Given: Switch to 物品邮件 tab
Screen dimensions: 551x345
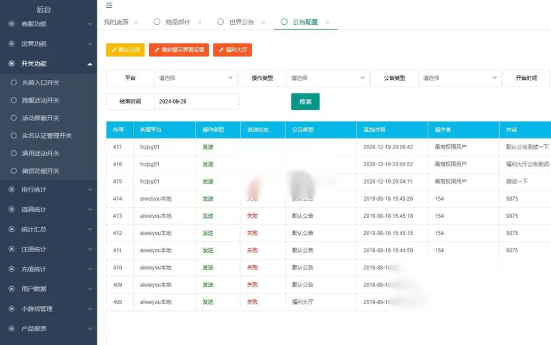Looking at the screenshot, I should 178,22.
